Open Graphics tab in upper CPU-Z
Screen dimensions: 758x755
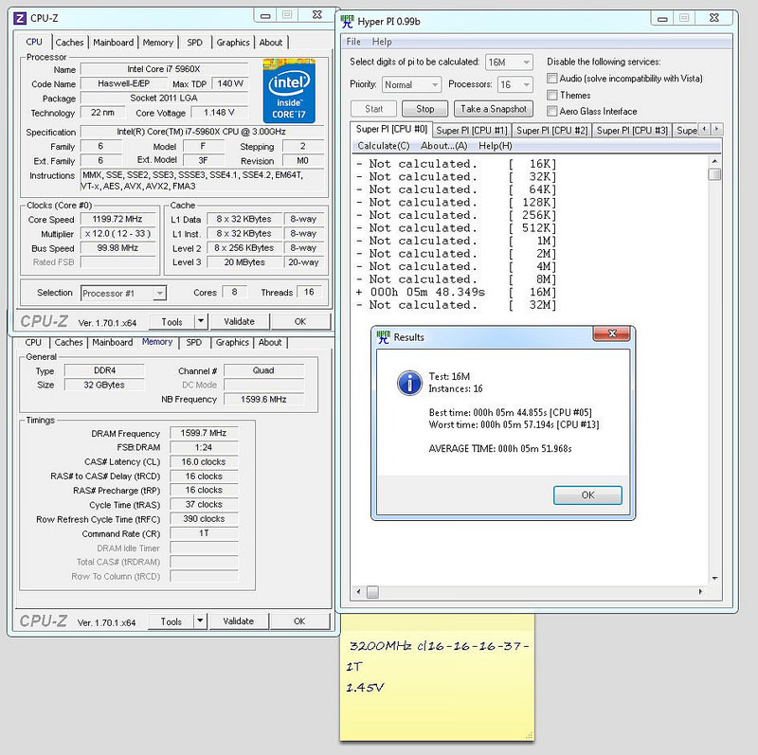click(232, 42)
